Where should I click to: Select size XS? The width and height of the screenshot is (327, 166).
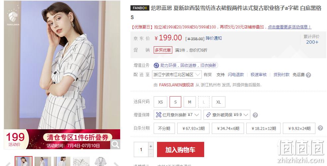pyautogui.click(x=160, y=102)
